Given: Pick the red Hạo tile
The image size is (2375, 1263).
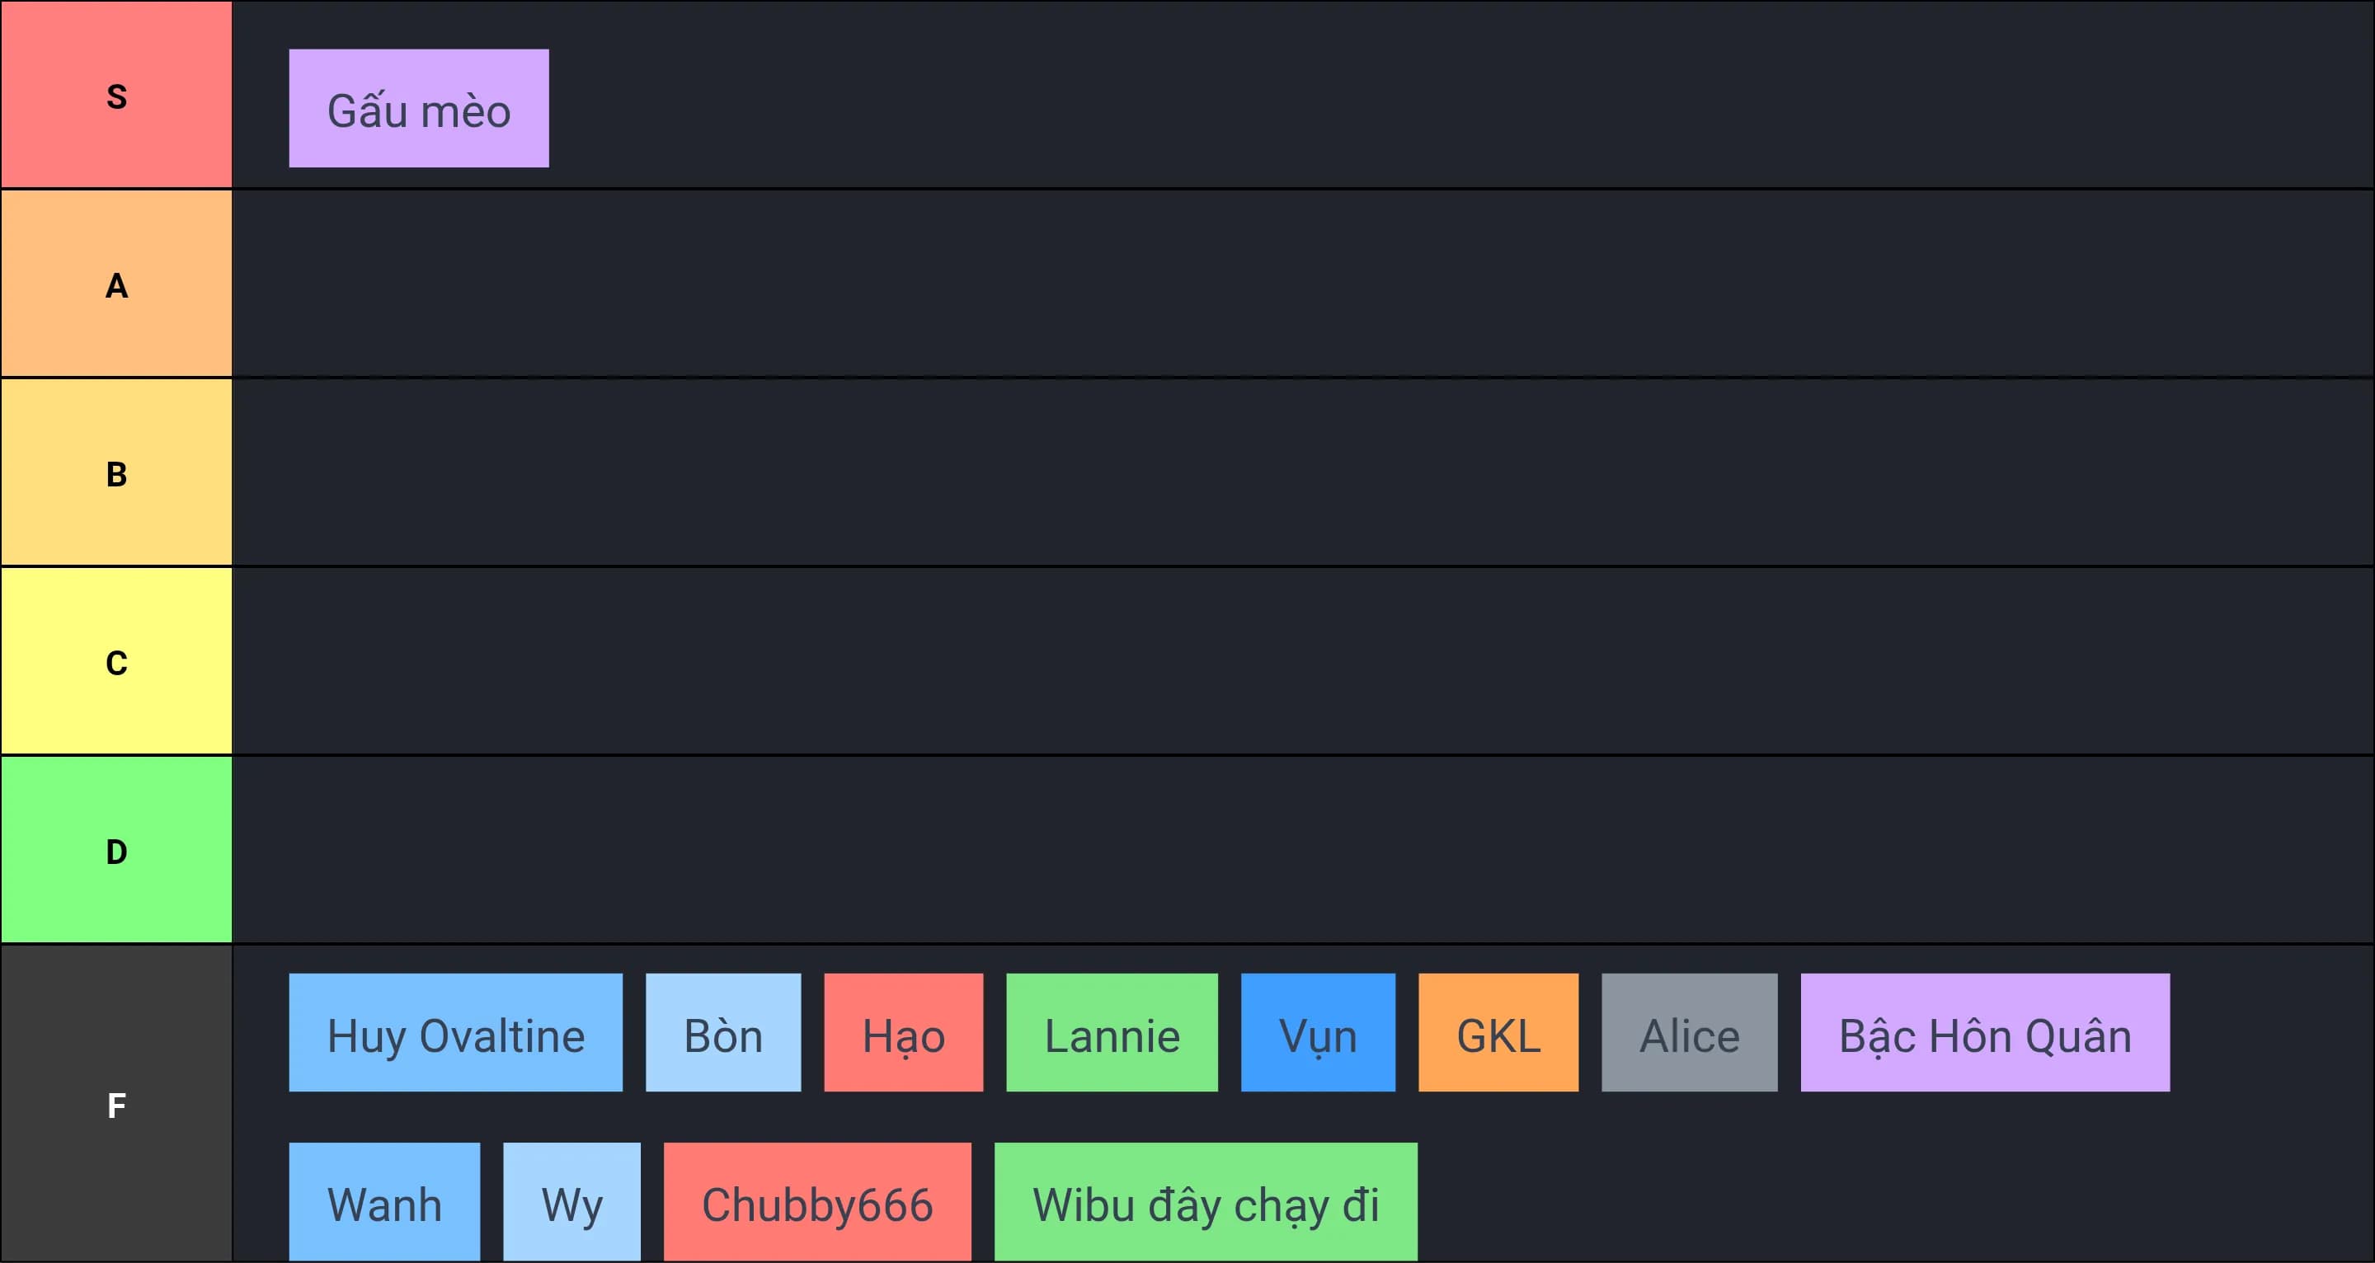Looking at the screenshot, I should click(904, 1034).
